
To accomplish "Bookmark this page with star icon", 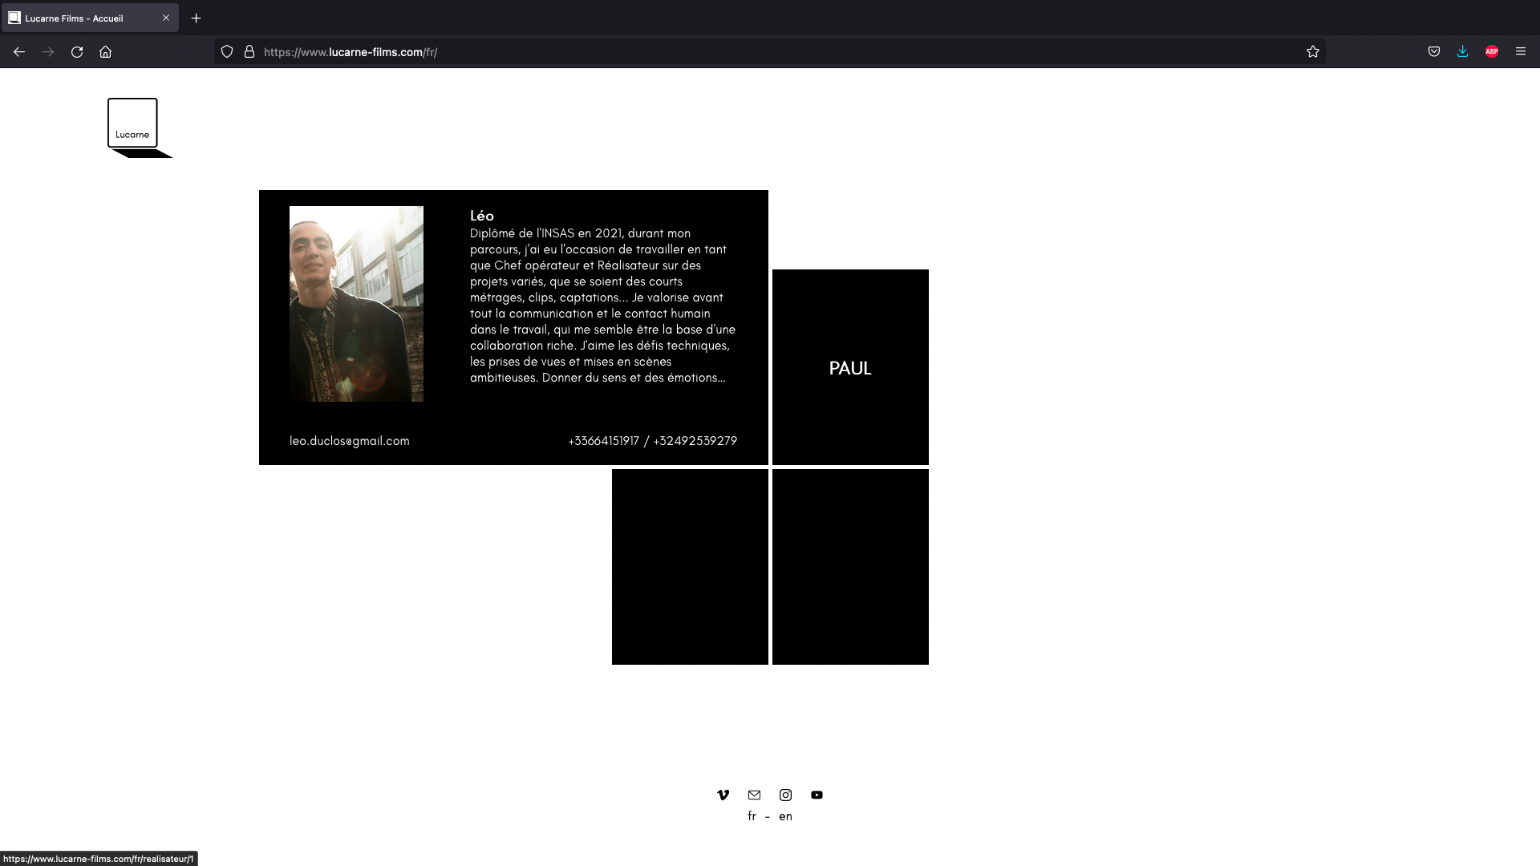I will click(x=1312, y=51).
